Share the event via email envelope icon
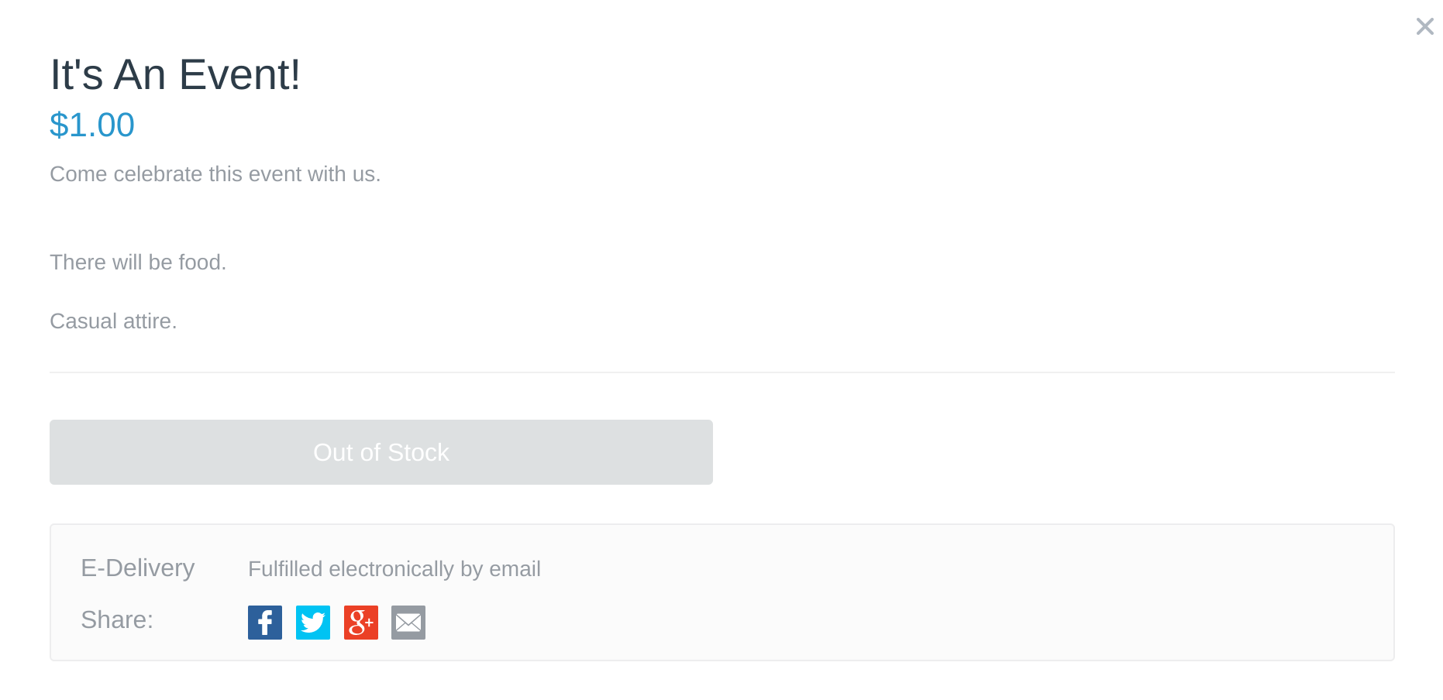 pos(408,623)
